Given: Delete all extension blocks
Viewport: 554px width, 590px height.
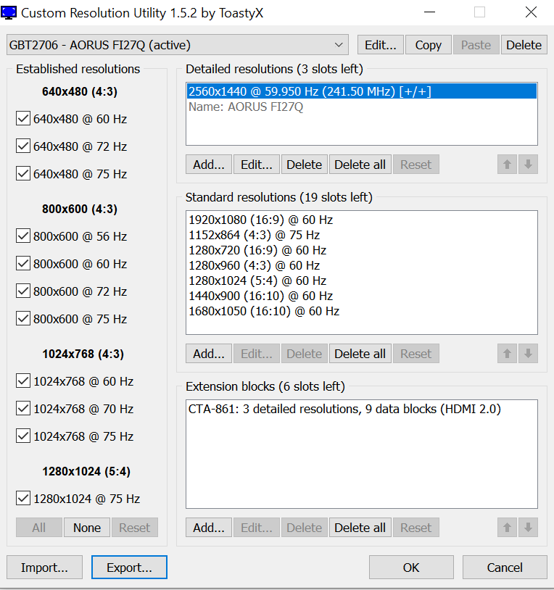Looking at the screenshot, I should 360,528.
